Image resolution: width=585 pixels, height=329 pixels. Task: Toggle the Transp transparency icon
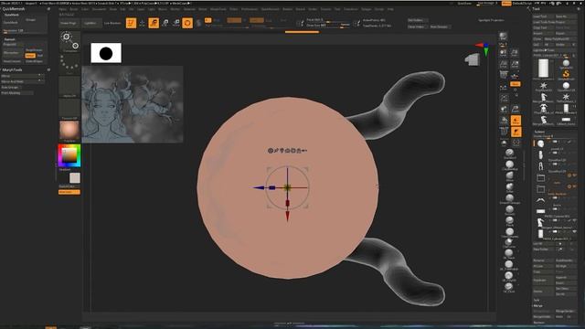click(x=504, y=132)
